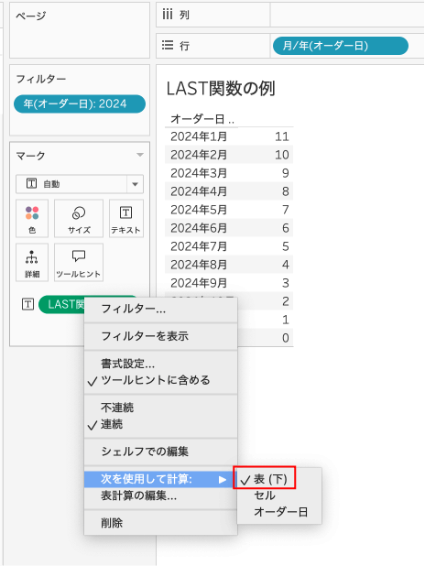Select the 2024年5月 row label

tap(199, 210)
